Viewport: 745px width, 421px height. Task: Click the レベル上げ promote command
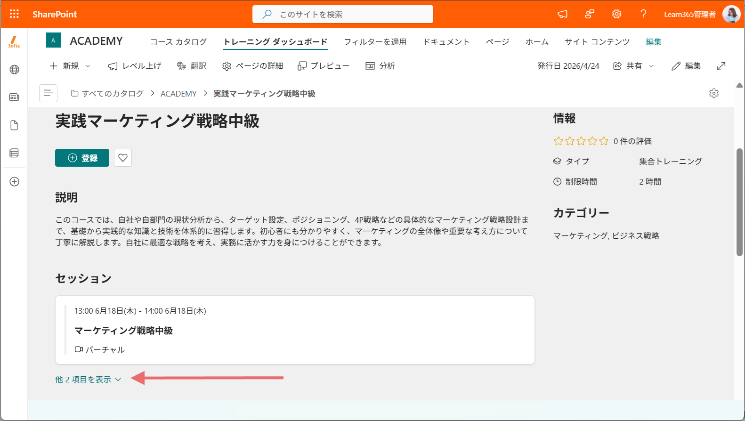[x=135, y=66]
